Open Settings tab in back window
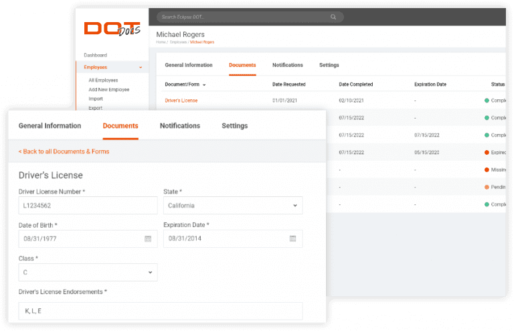Screen dimensions: 514x331 [x=329, y=65]
